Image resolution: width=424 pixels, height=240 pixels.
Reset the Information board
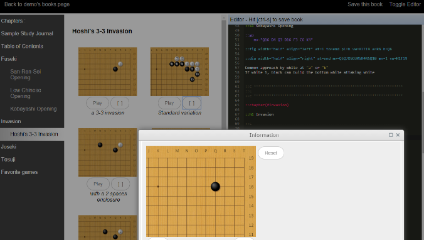click(x=271, y=153)
